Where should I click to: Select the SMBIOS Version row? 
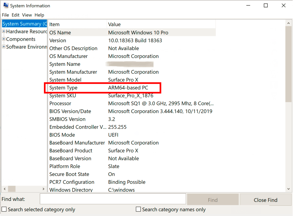132,119
